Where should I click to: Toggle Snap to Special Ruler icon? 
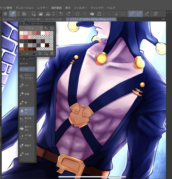tap(139, 14)
